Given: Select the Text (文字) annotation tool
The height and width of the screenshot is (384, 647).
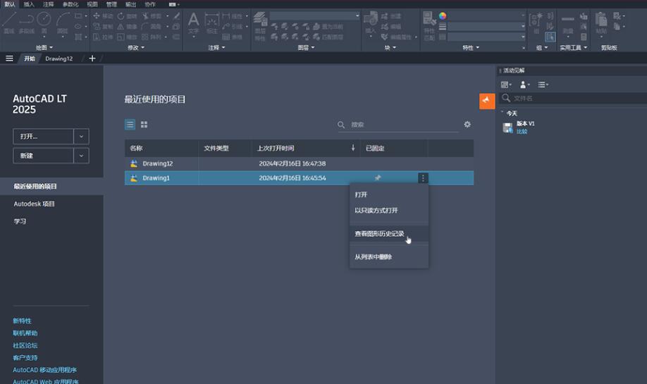Looking at the screenshot, I should (194, 23).
